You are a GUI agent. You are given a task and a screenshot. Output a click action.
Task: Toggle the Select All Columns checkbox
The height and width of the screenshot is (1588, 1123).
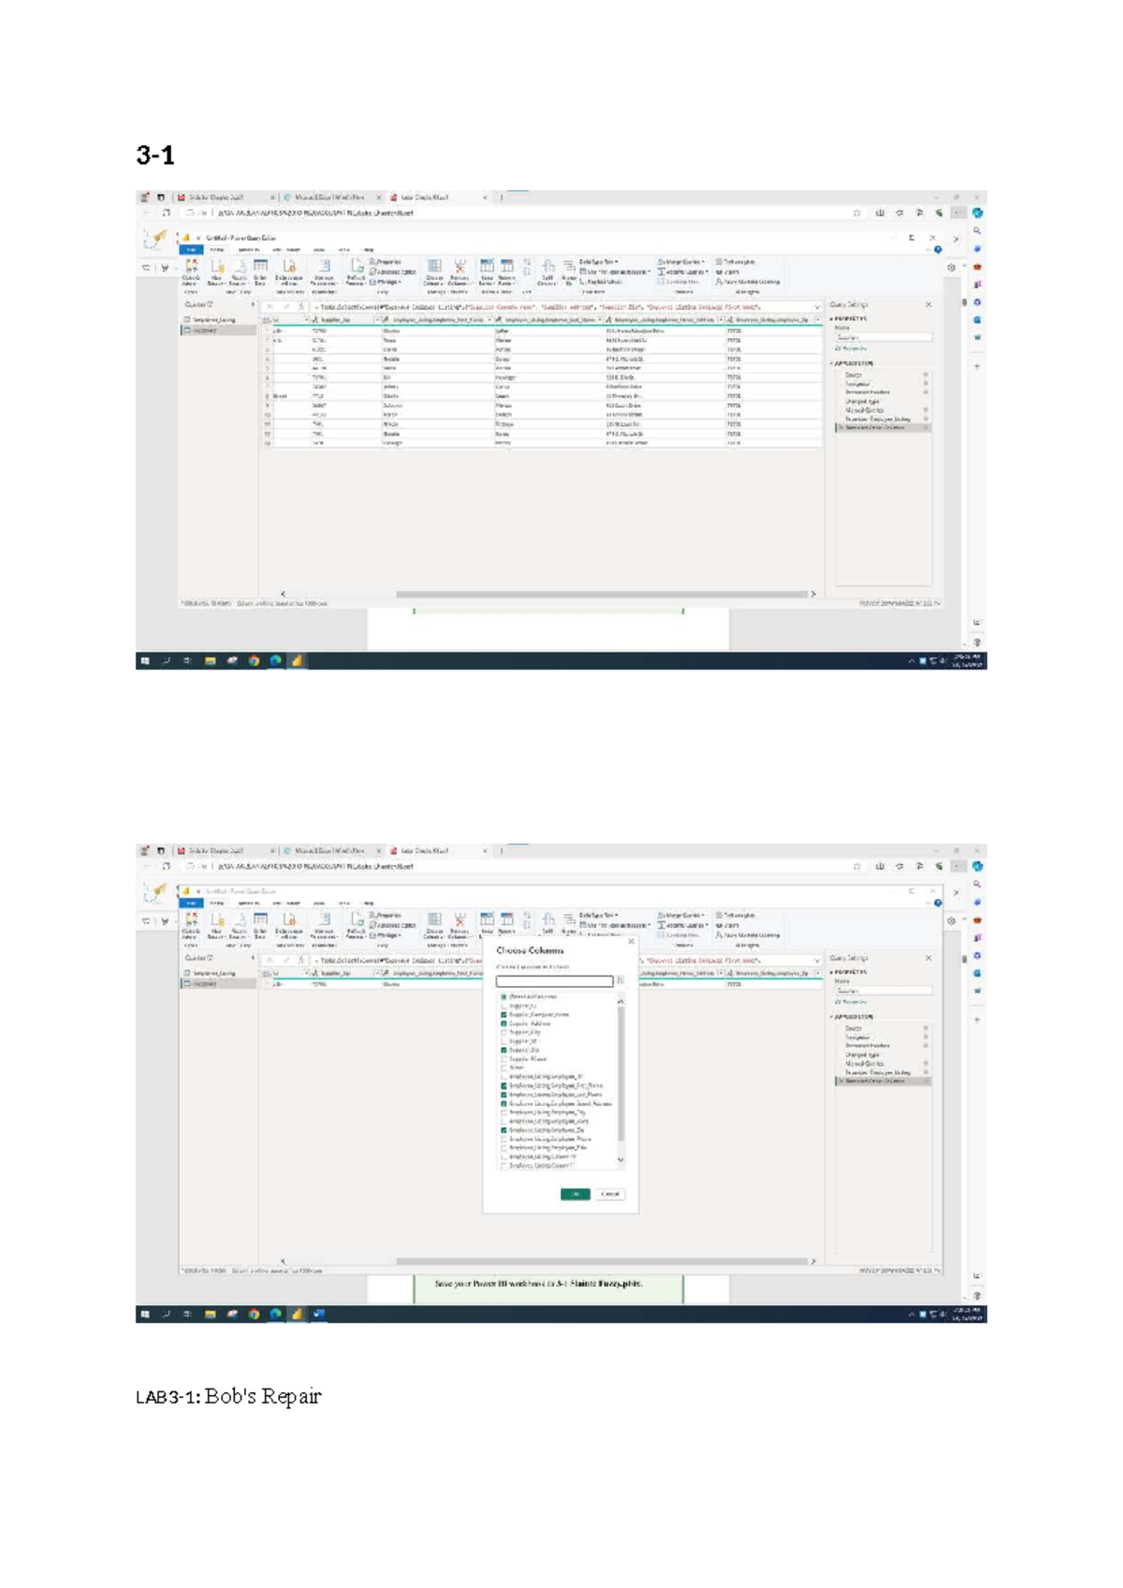503,996
